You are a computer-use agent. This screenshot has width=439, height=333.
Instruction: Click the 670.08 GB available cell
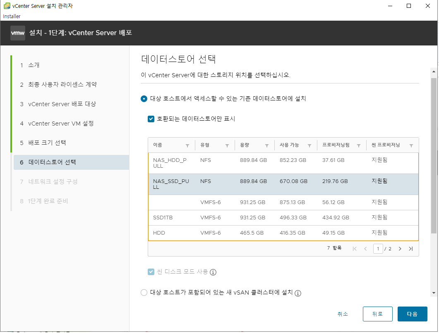tap(293, 181)
